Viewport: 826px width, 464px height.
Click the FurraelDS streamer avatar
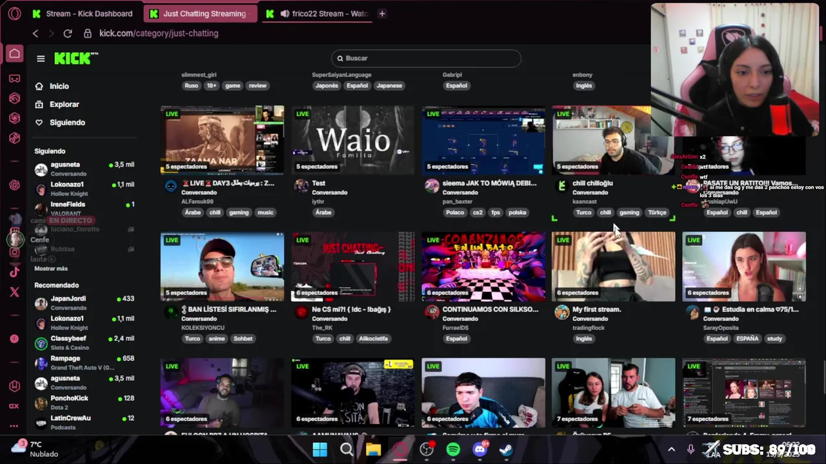tap(431, 313)
